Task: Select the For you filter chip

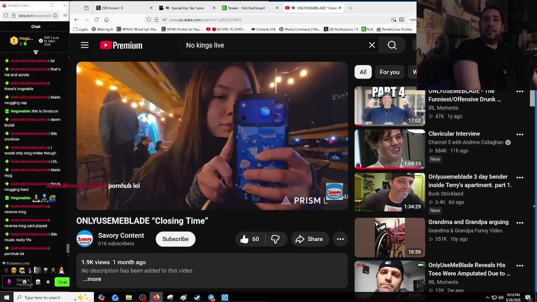Action: click(x=389, y=72)
